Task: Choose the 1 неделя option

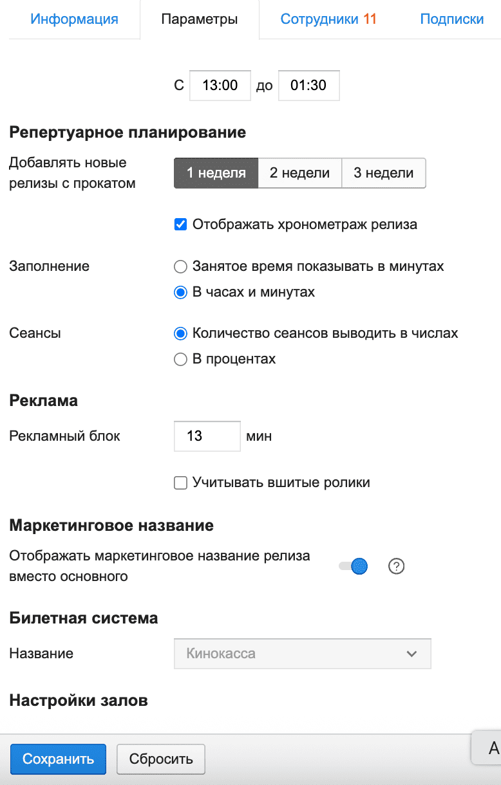Action: (216, 173)
